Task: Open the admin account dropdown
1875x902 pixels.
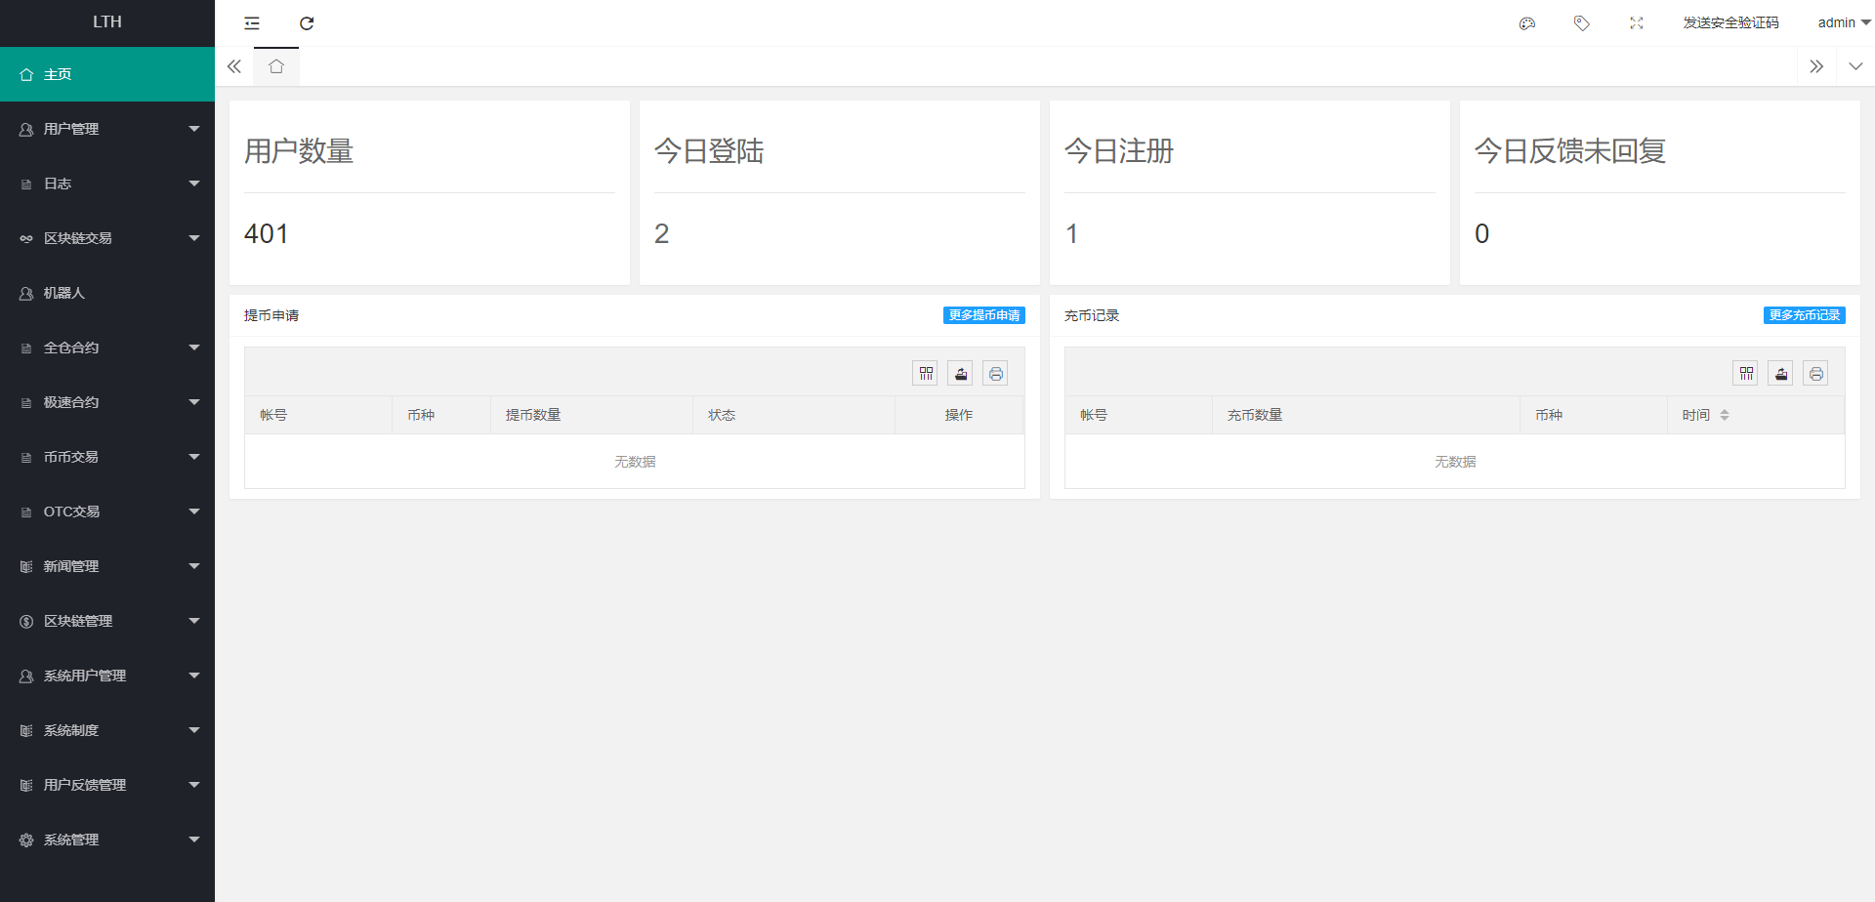Action: tap(1843, 23)
